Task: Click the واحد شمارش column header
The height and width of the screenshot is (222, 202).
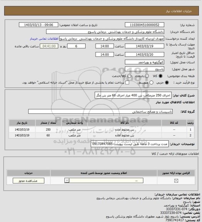Action: 74,123
